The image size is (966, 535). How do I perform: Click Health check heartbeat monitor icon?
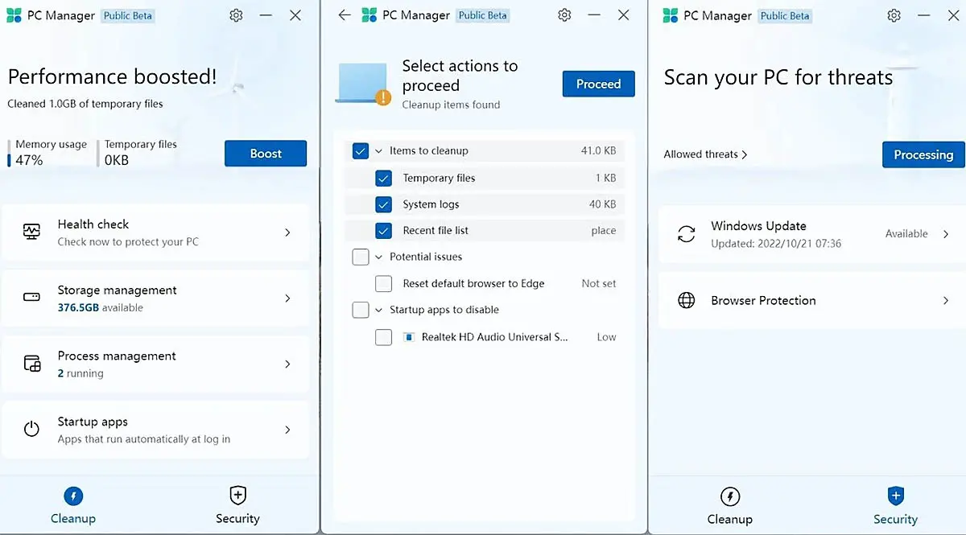click(31, 232)
